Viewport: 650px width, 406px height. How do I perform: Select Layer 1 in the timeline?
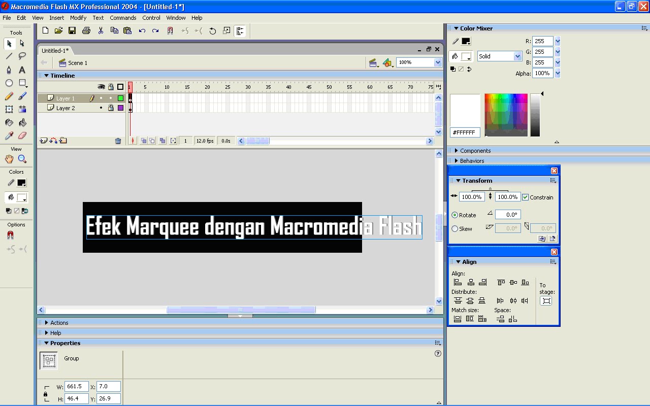66,98
